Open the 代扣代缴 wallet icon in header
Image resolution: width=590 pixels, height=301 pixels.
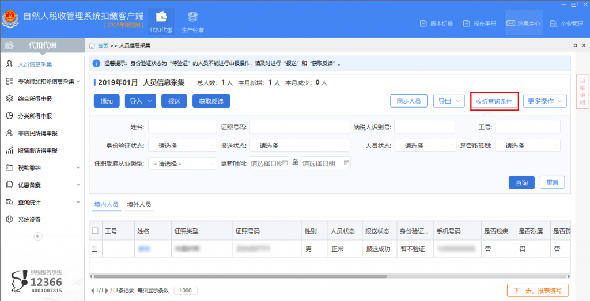coord(161,17)
